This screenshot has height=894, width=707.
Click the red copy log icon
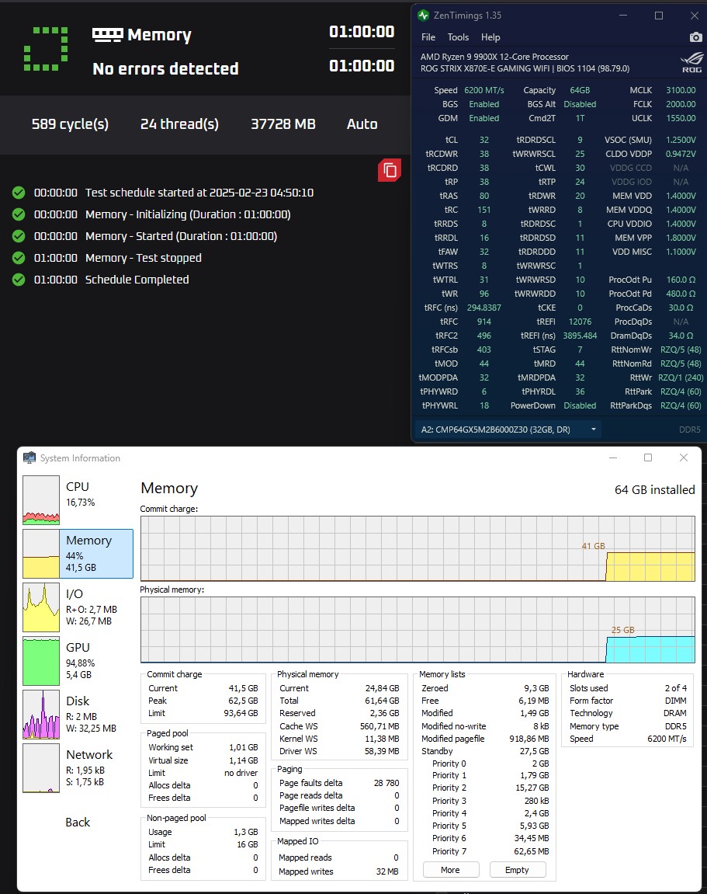tap(390, 170)
